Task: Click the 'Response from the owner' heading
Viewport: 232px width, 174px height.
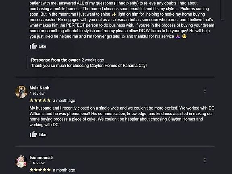Action: coord(56,60)
